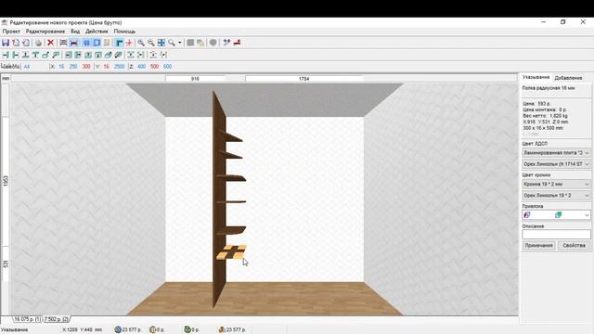594x334 pixels.
Task: Click the top ruler value 1784
Action: click(x=304, y=79)
